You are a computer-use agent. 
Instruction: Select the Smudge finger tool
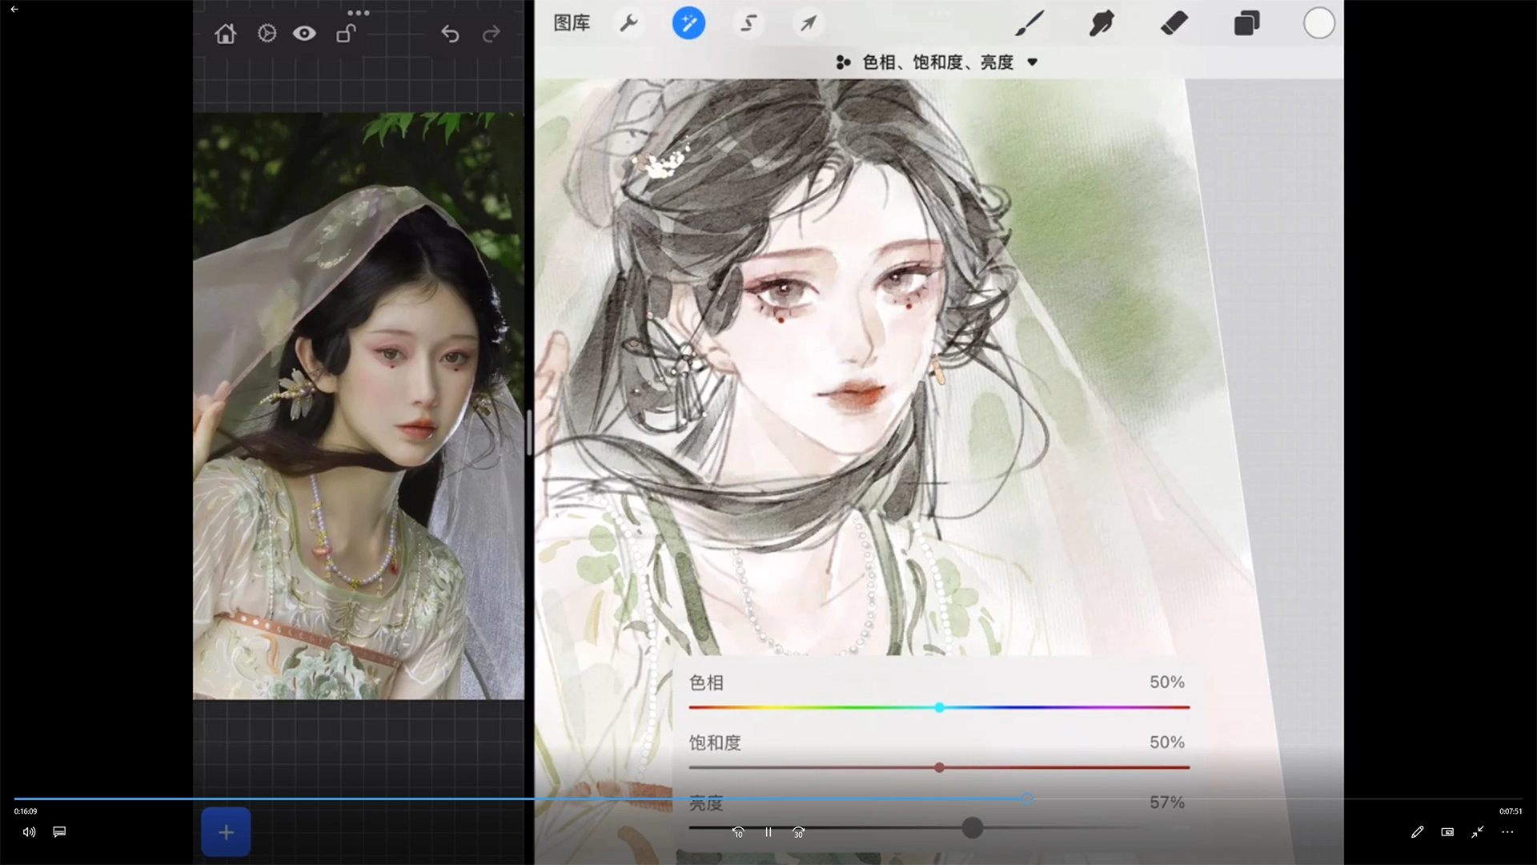(x=1102, y=23)
